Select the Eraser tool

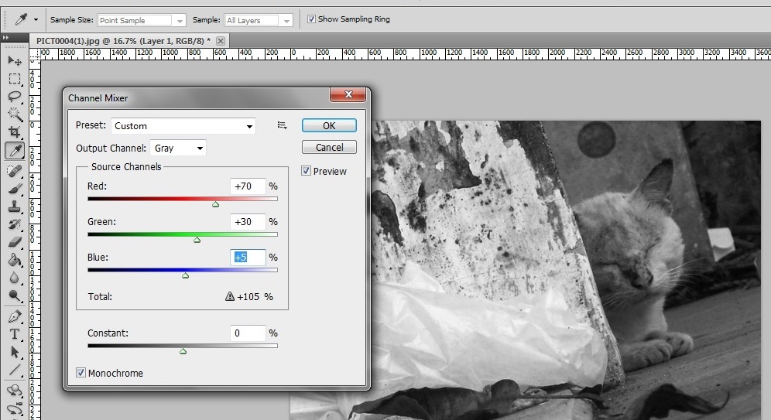(14, 241)
